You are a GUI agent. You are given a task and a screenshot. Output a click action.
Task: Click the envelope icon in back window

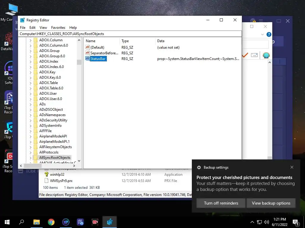coord(254,55)
